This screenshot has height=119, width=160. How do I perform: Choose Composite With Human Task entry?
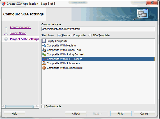pos(98,50)
